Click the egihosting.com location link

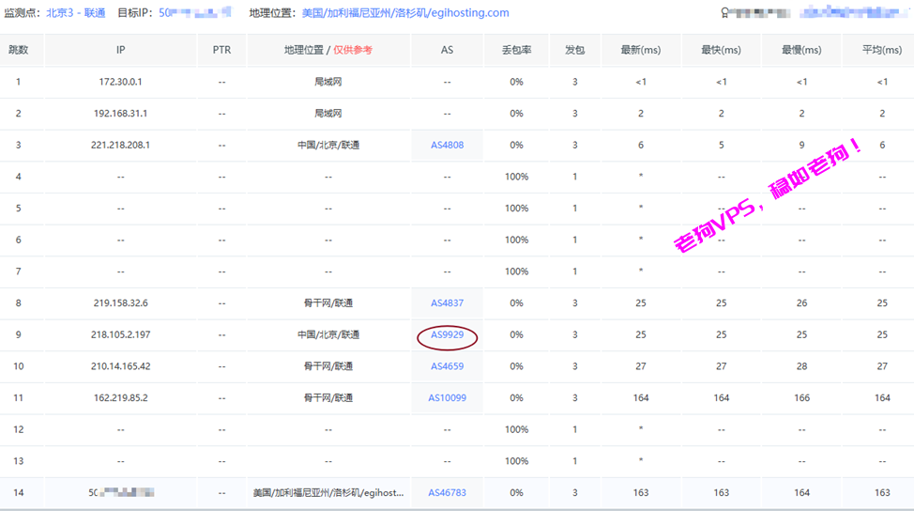tap(405, 13)
